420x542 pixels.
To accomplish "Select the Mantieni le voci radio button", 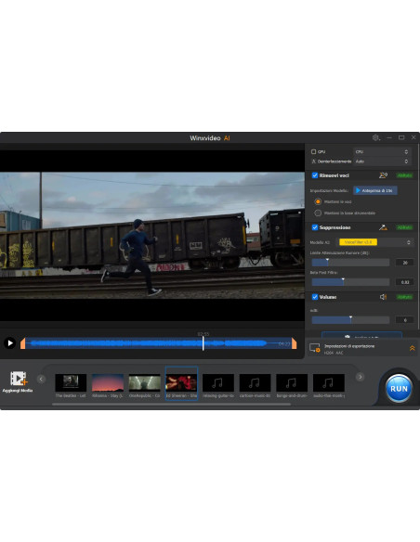I will pyautogui.click(x=318, y=201).
